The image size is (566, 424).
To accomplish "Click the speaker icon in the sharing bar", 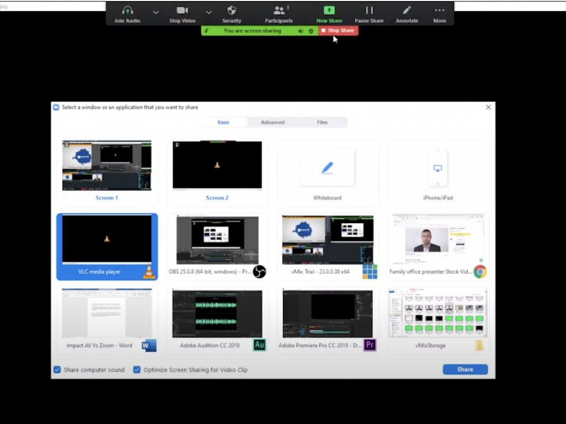I will [301, 31].
